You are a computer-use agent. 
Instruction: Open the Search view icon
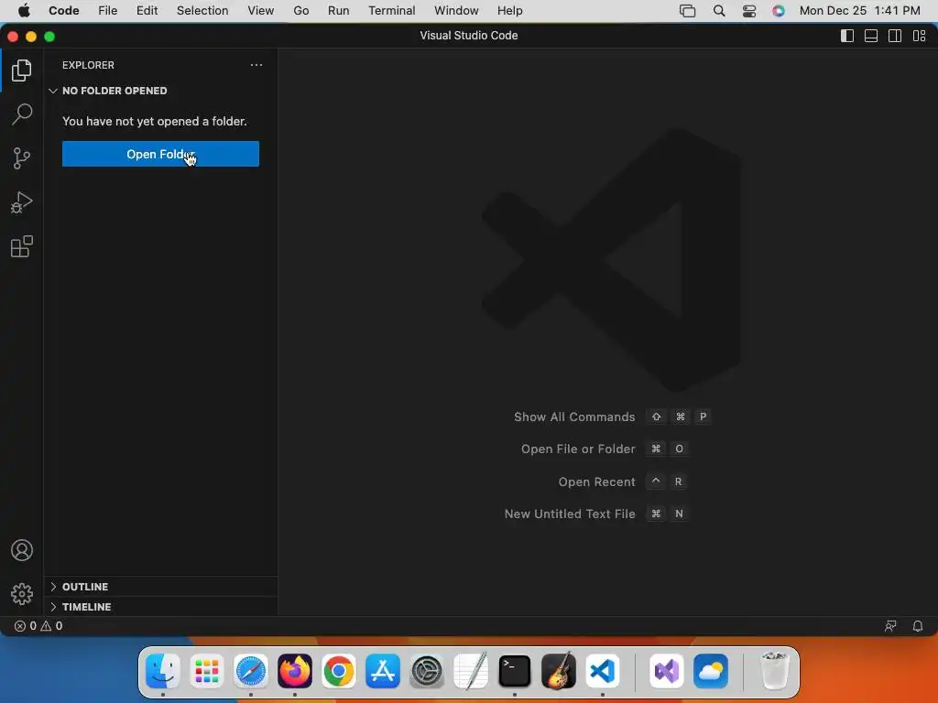coord(22,114)
